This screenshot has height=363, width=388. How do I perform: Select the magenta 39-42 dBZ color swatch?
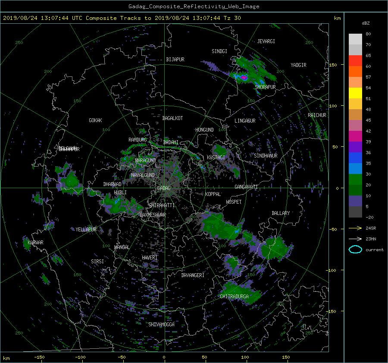click(355, 136)
